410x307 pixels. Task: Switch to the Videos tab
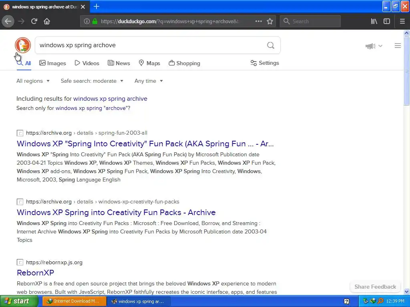click(87, 63)
